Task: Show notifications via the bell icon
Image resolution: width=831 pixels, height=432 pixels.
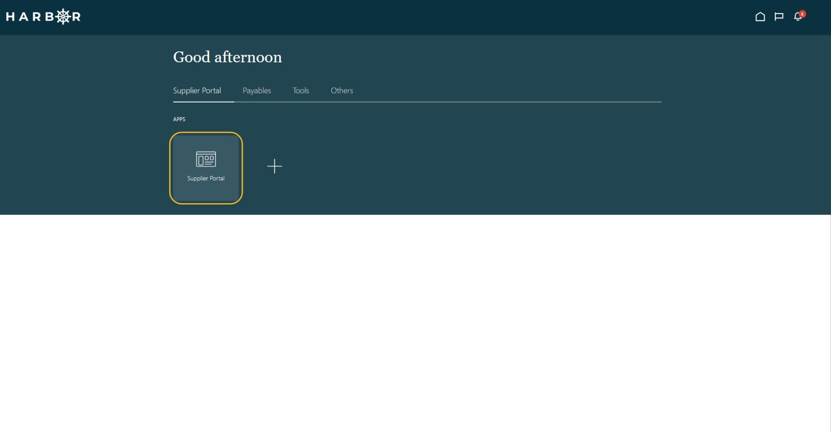Action: 798,17
